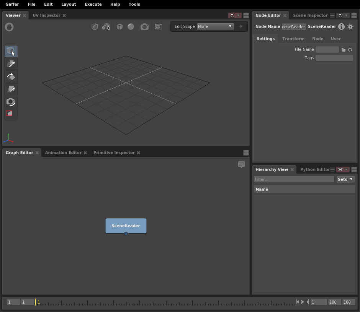Play the timeline forward
Viewport: 360px width, 312px height.
(303, 302)
